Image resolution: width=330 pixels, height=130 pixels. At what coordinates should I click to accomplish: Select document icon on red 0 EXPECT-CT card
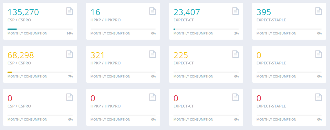coord(235,97)
